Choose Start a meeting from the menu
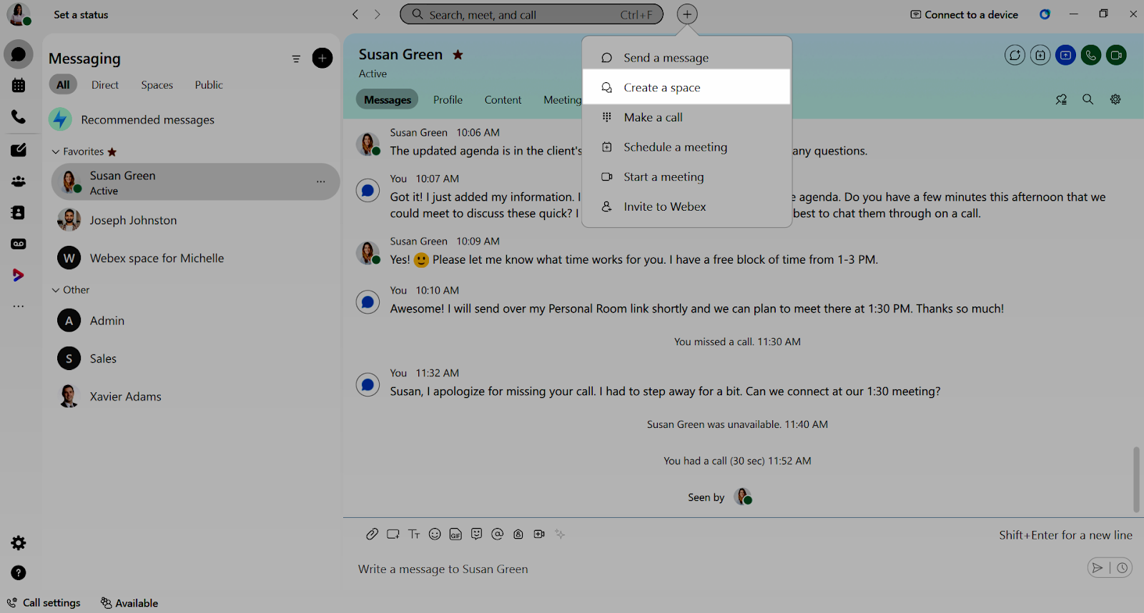 [x=686, y=176]
